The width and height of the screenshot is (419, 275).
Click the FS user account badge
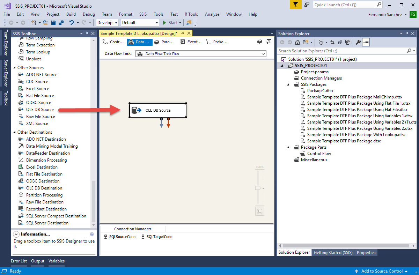(413, 14)
